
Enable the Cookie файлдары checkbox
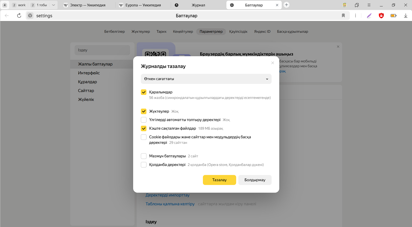[x=144, y=137]
